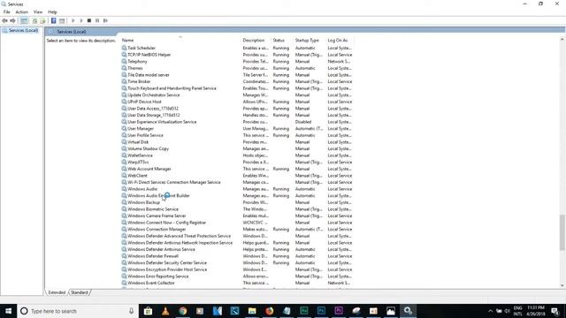Select the WebClient service row
566x318 pixels.
(x=137, y=176)
